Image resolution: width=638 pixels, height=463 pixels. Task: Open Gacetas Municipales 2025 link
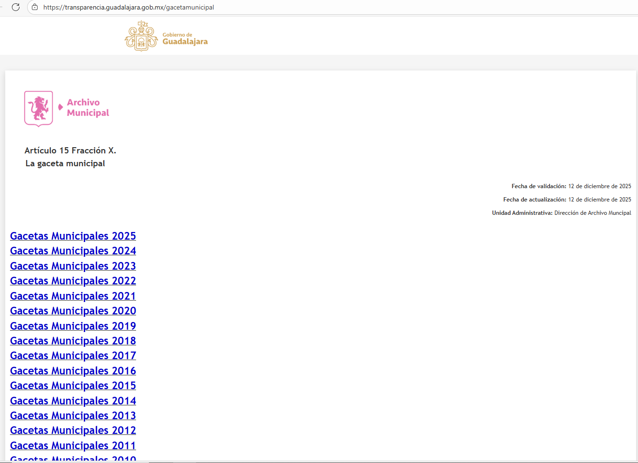click(73, 236)
